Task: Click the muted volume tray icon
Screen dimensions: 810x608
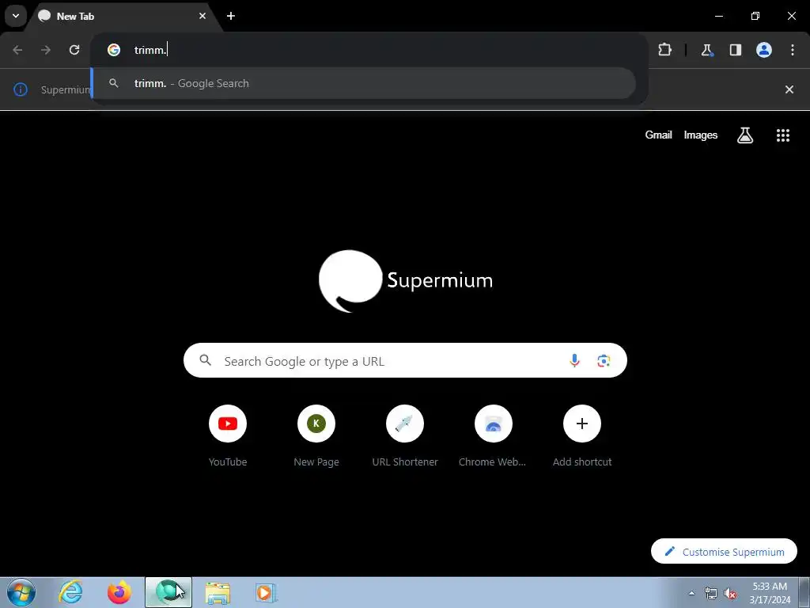Action: pyautogui.click(x=730, y=594)
